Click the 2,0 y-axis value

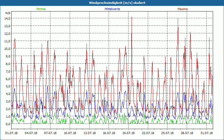pyautogui.click(x=8, y=109)
